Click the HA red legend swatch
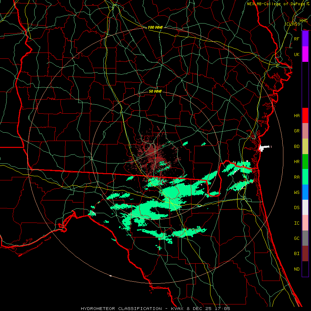The height and width of the screenshot is (311, 311). [305, 115]
